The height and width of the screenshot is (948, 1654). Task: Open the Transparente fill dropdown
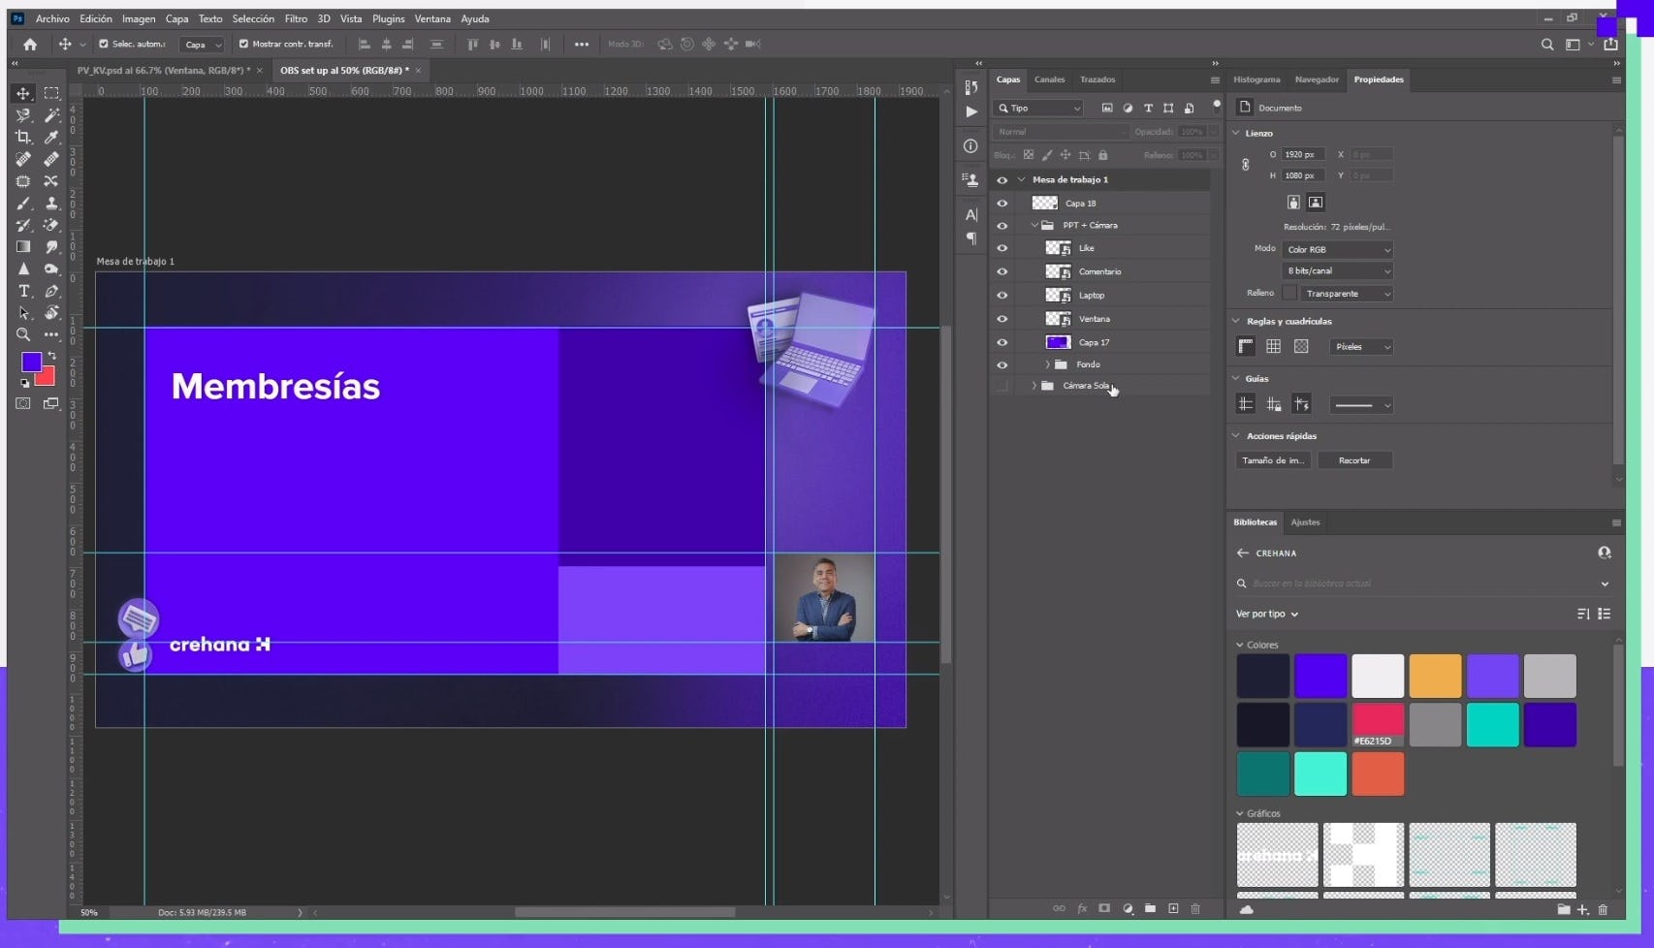[1346, 294]
